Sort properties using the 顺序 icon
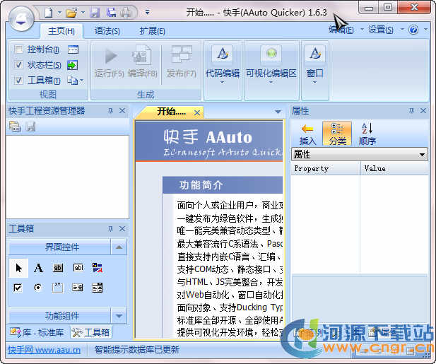Viewport: 436px width, 364px height. (x=367, y=134)
